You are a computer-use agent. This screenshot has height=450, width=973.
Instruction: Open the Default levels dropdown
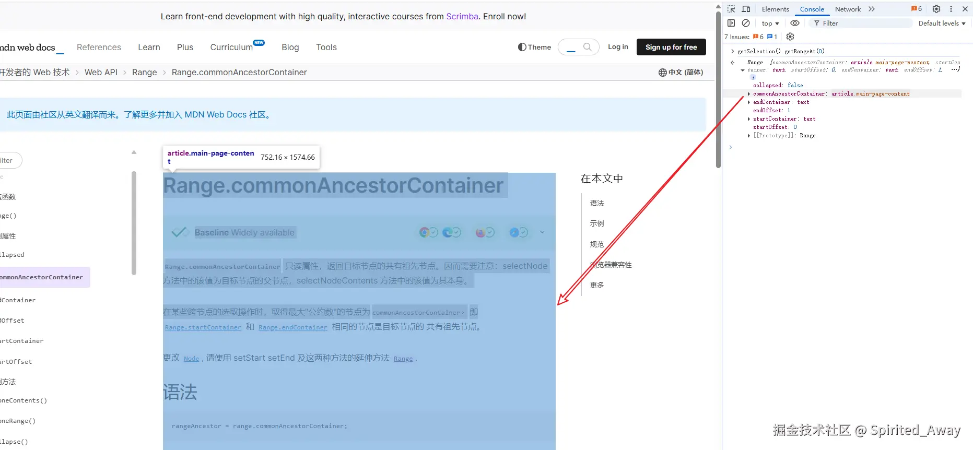click(942, 23)
